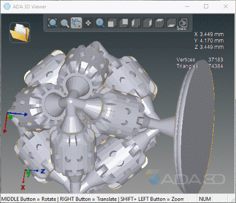Open a file using the folder icon
This screenshot has width=236, height=203.
point(19,33)
